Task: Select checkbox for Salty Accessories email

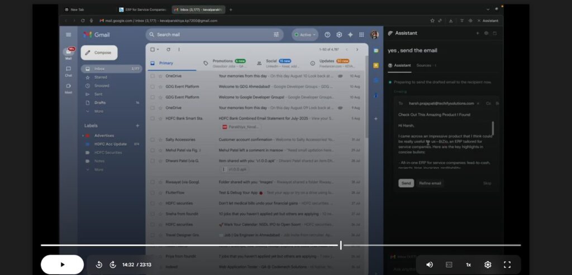Action: click(152, 140)
